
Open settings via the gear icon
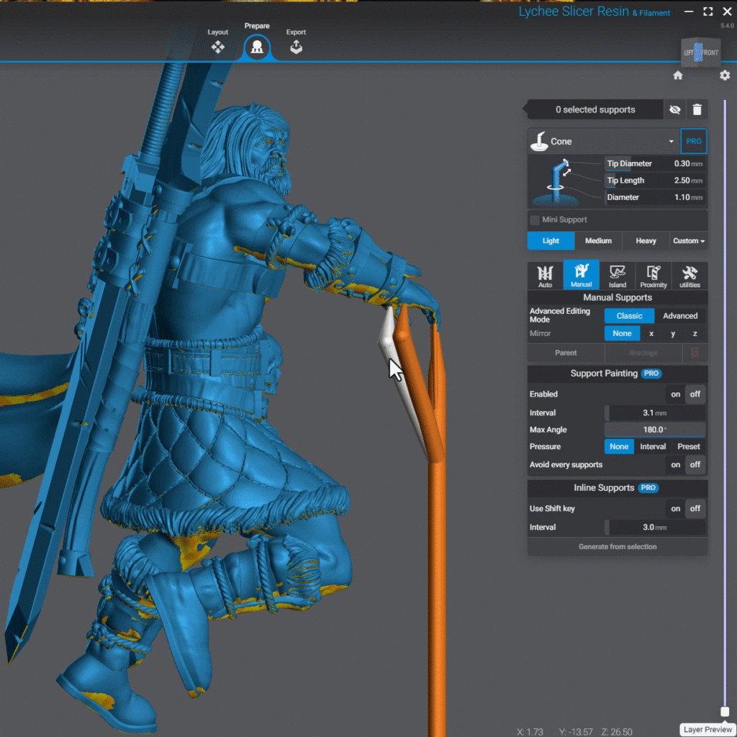pyautogui.click(x=724, y=76)
